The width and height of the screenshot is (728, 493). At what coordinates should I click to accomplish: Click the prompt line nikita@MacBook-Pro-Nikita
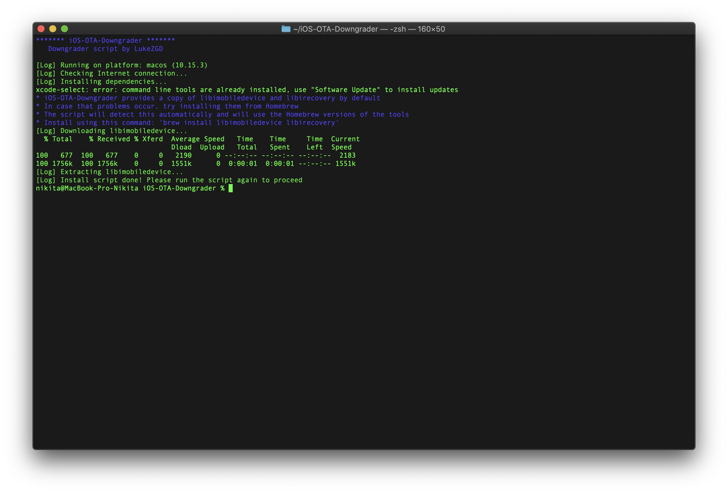click(x=130, y=188)
